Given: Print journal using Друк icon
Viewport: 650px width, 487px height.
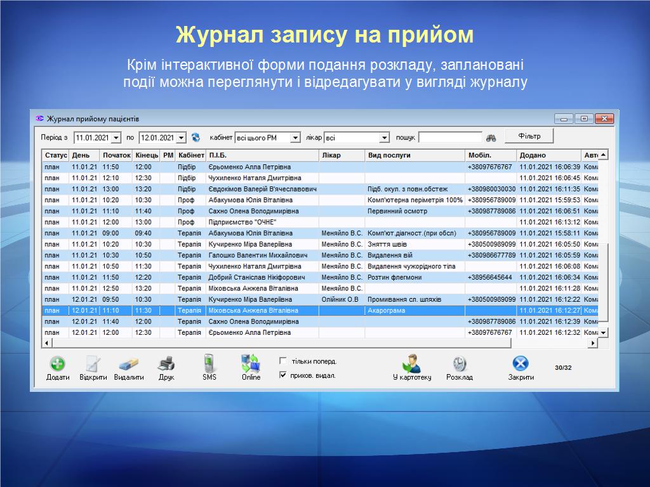Looking at the screenshot, I should [x=166, y=364].
